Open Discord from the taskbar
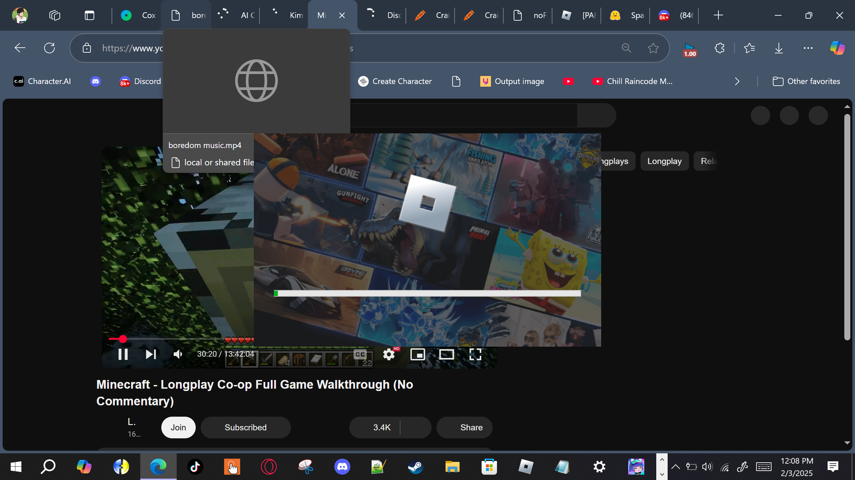This screenshot has height=480, width=855. pos(342,467)
